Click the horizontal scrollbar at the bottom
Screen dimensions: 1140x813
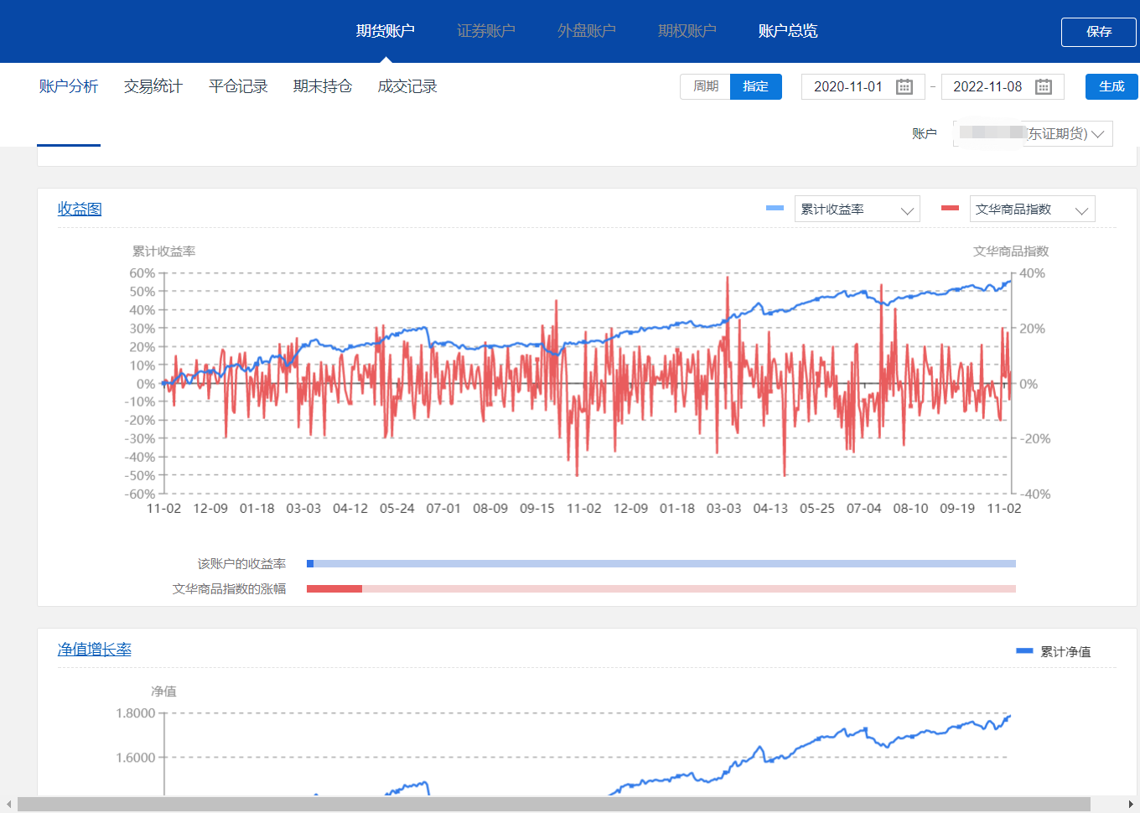coord(553,805)
